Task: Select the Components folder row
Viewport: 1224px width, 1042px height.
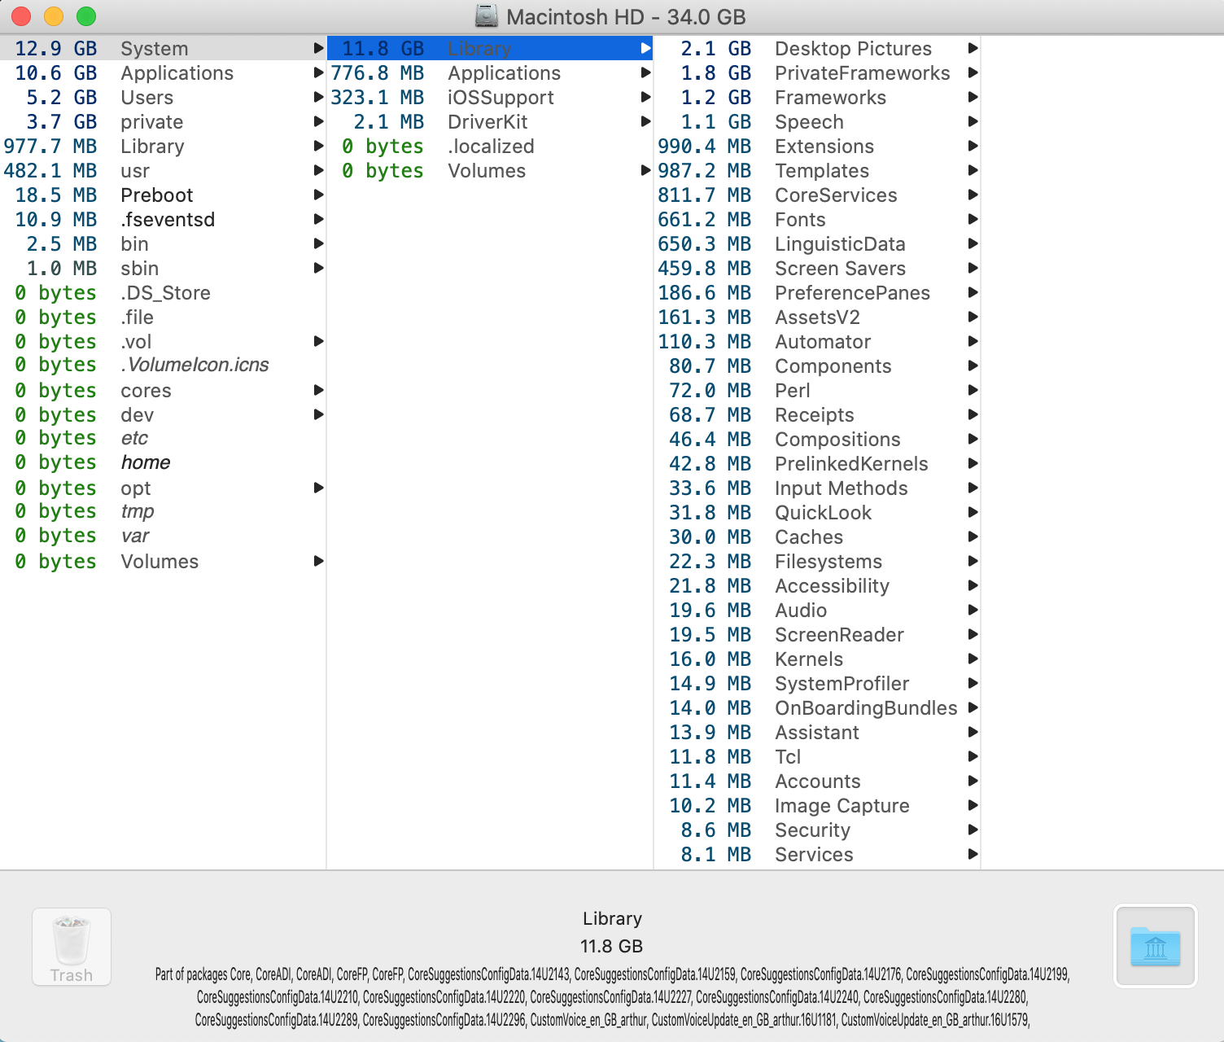Action: click(817, 366)
